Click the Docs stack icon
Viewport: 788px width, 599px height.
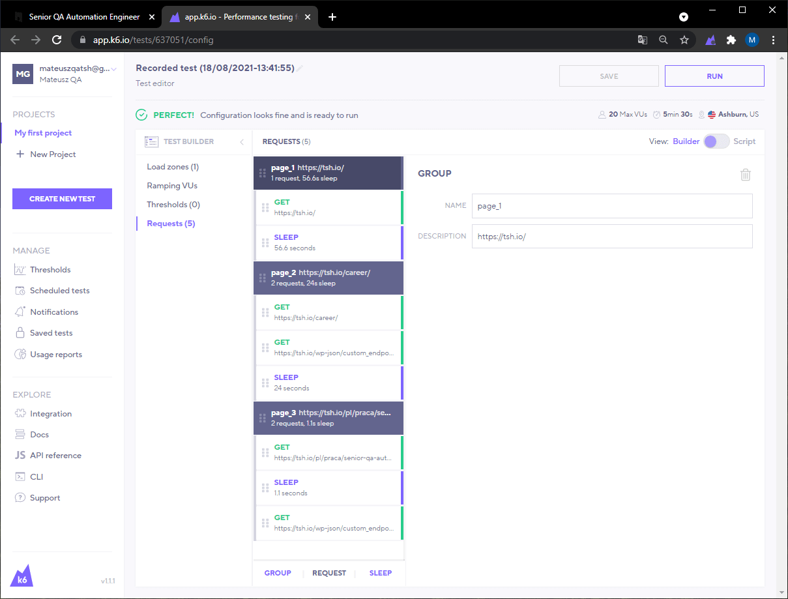[x=20, y=435]
